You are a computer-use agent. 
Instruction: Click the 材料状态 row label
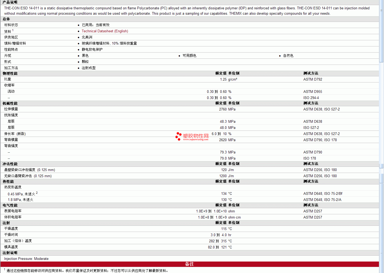coord(11,25)
